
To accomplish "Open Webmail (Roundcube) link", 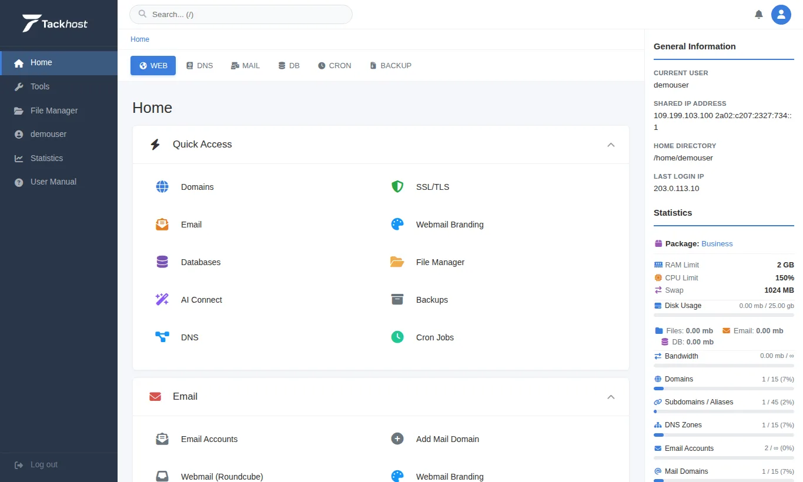I will pyautogui.click(x=222, y=477).
